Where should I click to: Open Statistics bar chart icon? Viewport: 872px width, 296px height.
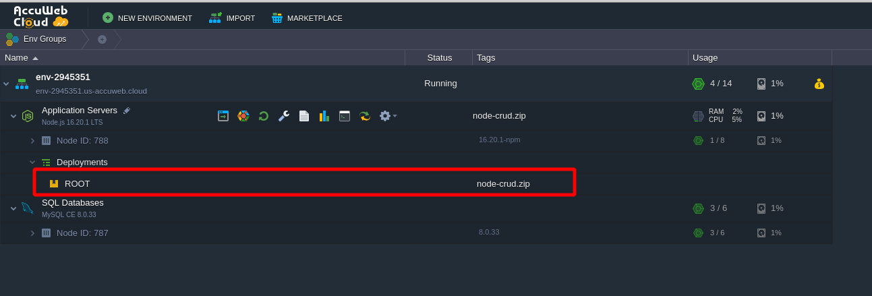pos(324,116)
